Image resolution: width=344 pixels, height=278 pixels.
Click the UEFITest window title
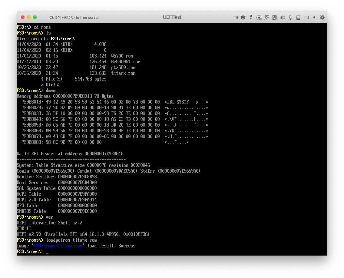(x=172, y=17)
